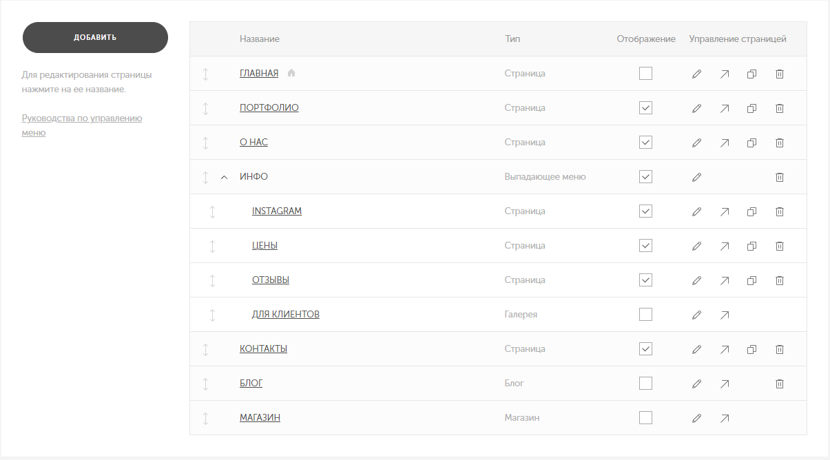830x460 pixels.
Task: Open ПОРТФОЛИО page via its arrow icon
Action: coord(725,108)
